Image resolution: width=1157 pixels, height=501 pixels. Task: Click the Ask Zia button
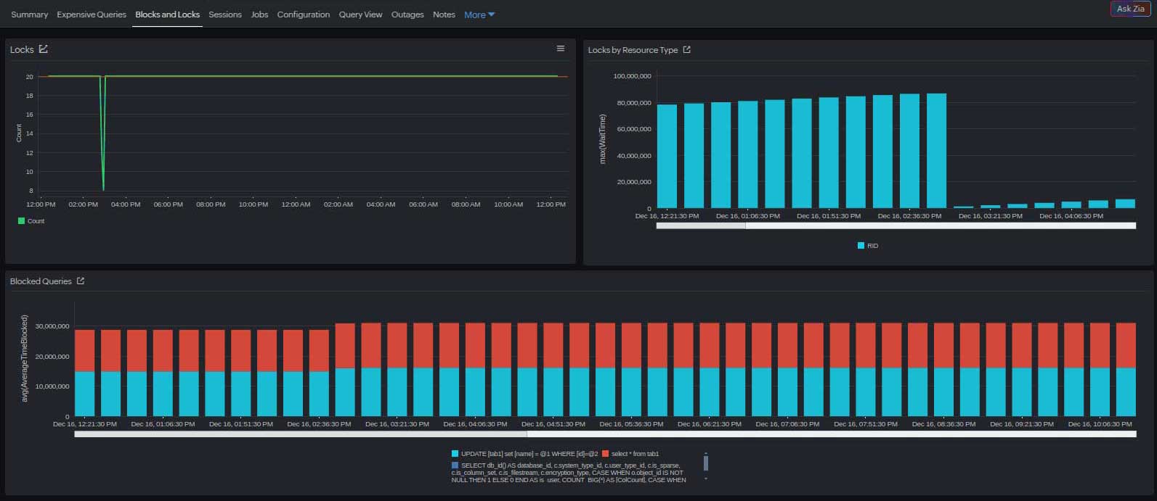[x=1130, y=9]
